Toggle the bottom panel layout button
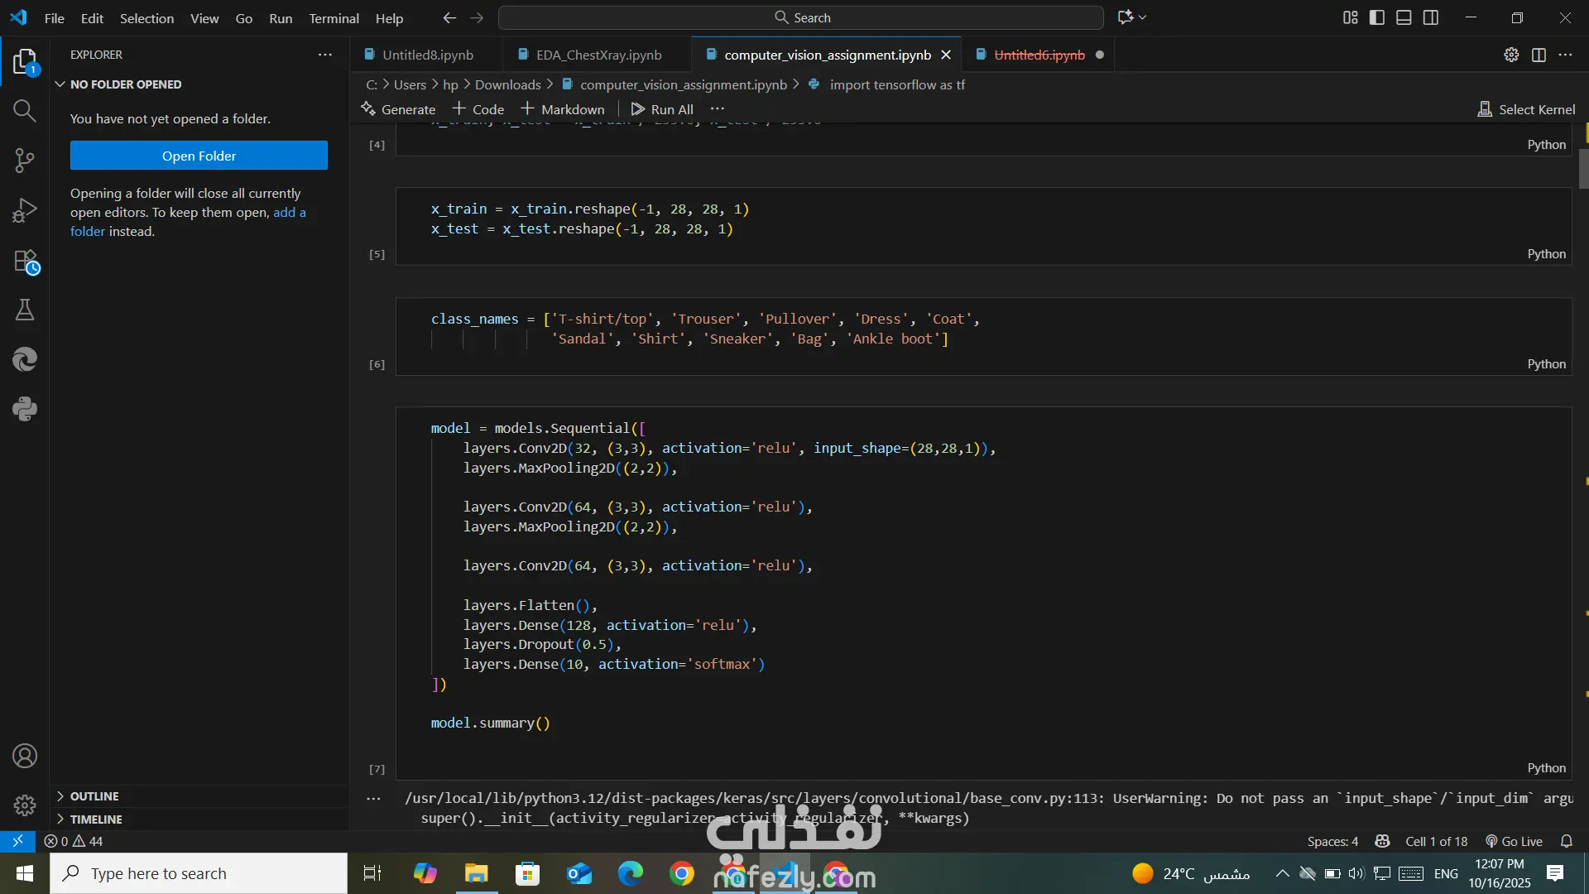The image size is (1589, 894). [x=1404, y=17]
